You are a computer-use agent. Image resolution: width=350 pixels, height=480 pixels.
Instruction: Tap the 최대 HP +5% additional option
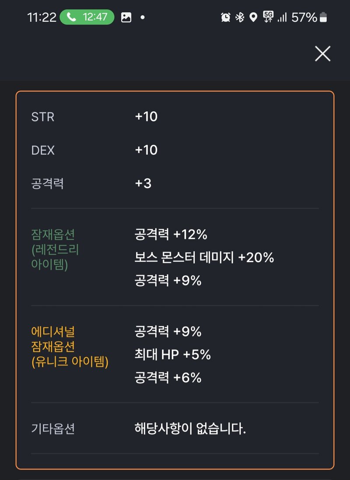click(173, 355)
